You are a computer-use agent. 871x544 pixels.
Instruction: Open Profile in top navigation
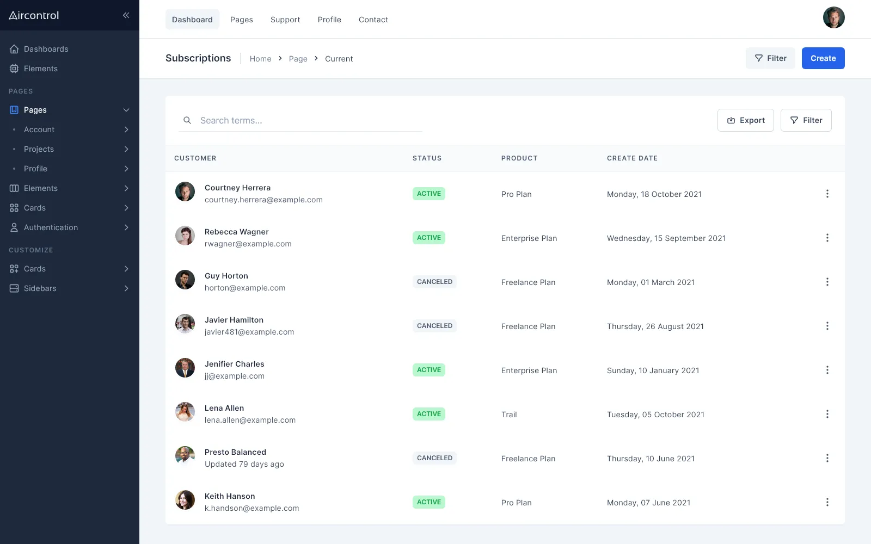pos(329,20)
